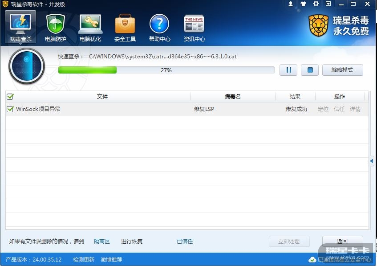Click the 修复LSP virus name cell
This screenshot has height=266, width=377.
click(x=204, y=109)
